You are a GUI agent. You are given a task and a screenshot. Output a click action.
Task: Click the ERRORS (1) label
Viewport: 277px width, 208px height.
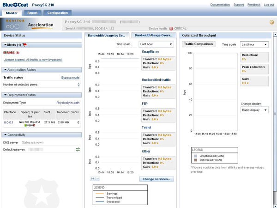11,53
